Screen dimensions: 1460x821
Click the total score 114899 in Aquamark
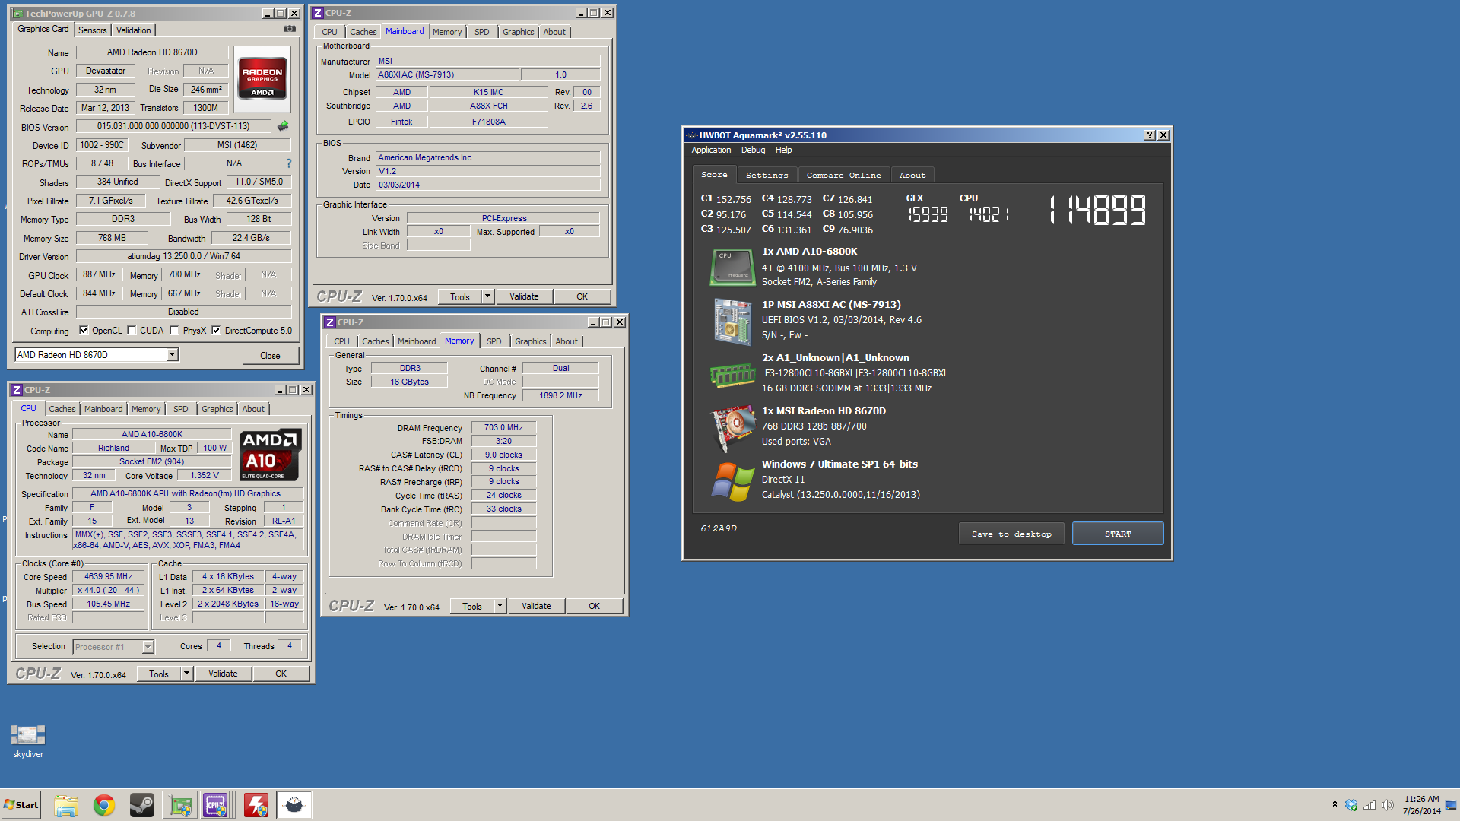pos(1098,210)
